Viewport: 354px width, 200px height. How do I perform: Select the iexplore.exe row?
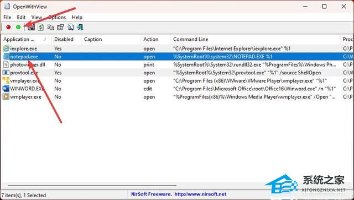[177, 48]
